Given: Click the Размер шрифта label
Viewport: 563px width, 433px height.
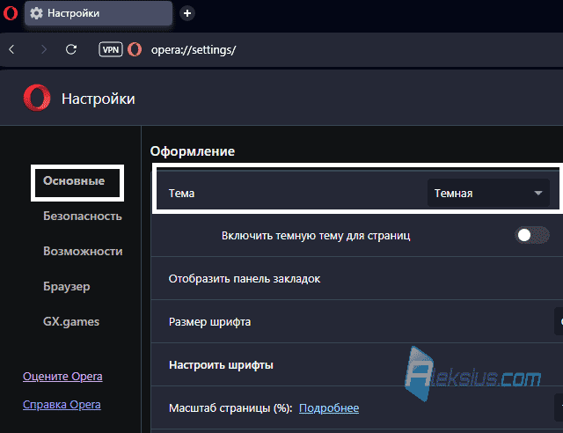Looking at the screenshot, I should pyautogui.click(x=209, y=322).
